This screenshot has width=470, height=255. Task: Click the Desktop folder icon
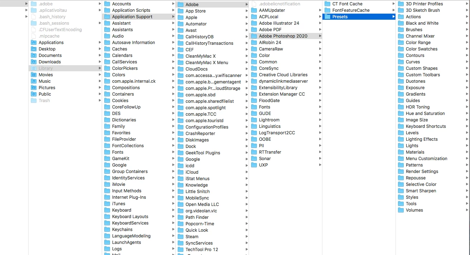point(34,49)
